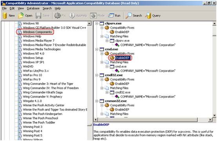
Task: Click the icon next to Wingate 4.1.0
Action: point(20,101)
